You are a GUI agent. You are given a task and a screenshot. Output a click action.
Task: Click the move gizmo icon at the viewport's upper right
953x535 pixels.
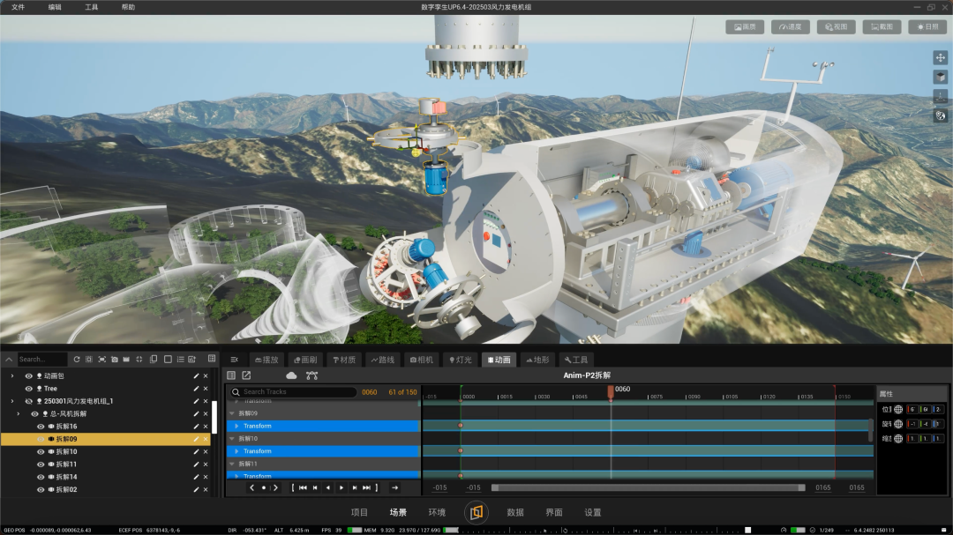[941, 57]
